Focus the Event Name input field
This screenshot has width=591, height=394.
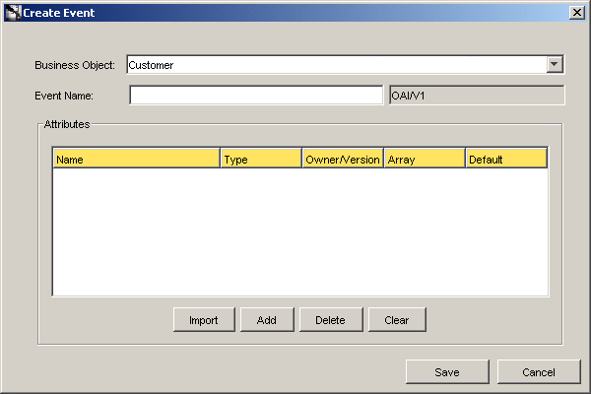pos(256,95)
